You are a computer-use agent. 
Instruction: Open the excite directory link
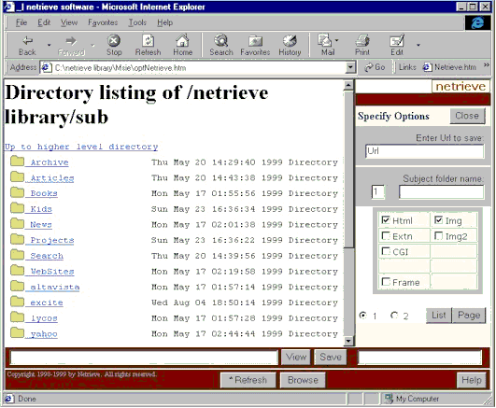pyautogui.click(x=47, y=302)
